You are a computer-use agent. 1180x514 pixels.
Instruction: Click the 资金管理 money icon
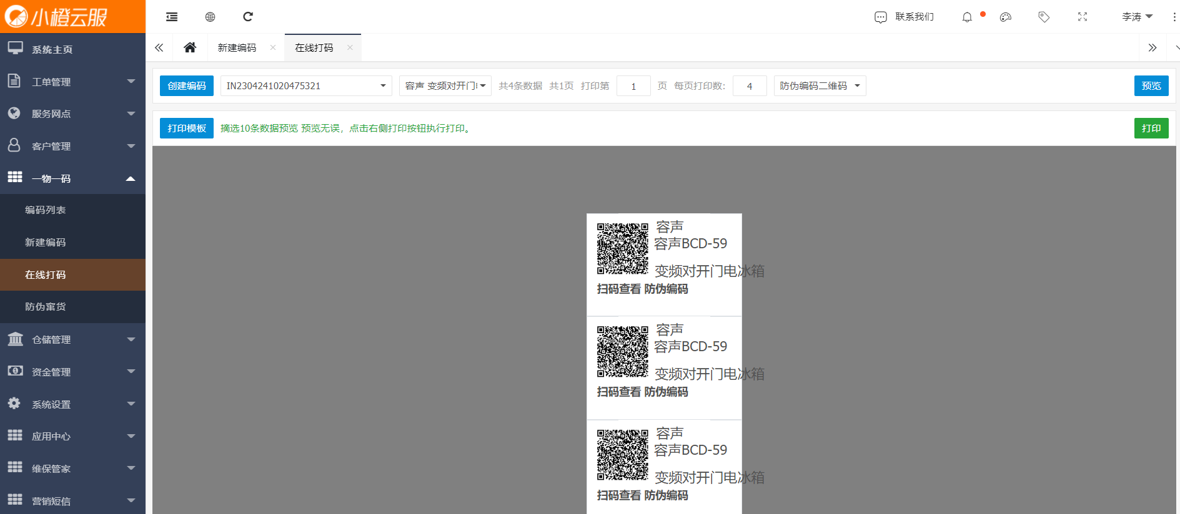(x=15, y=371)
